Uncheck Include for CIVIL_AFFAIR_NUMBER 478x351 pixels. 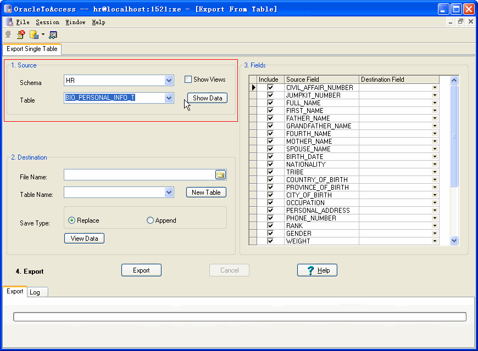click(x=270, y=88)
